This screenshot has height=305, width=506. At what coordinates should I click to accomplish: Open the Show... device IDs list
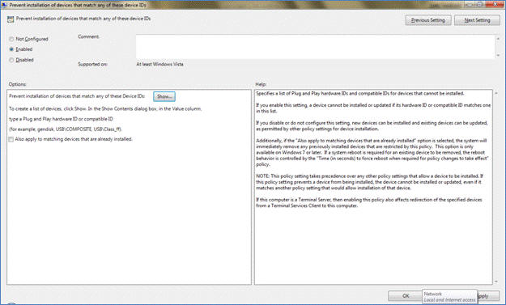[x=164, y=96]
